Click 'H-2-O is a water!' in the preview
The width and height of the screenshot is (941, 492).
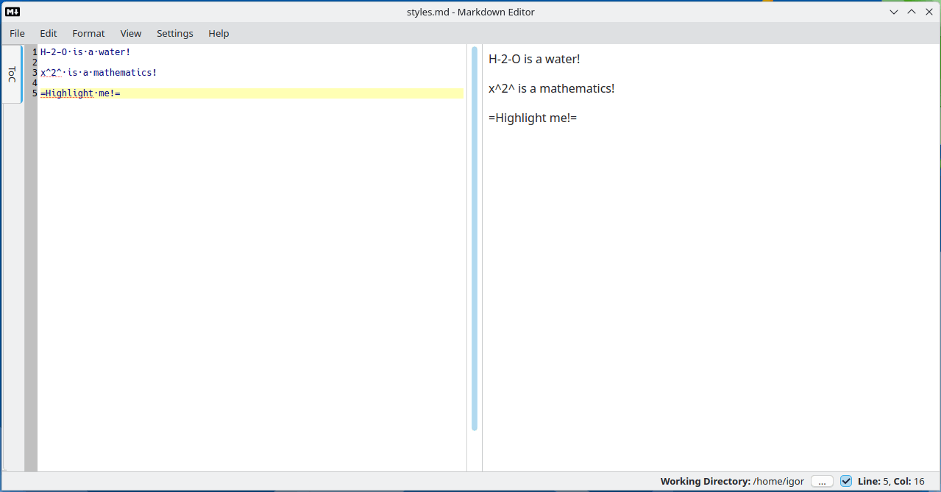click(534, 60)
